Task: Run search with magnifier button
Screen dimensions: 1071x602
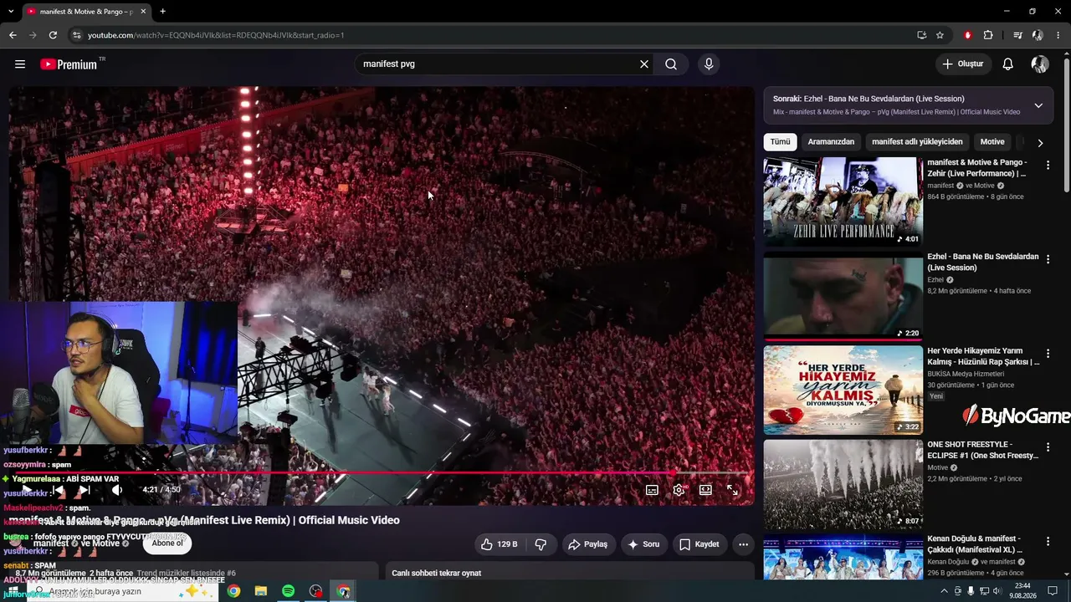Action: [671, 64]
